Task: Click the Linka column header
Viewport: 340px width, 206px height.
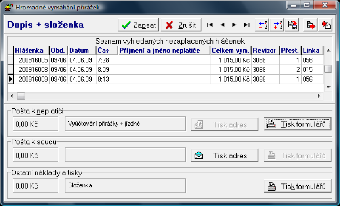Action: click(312, 51)
